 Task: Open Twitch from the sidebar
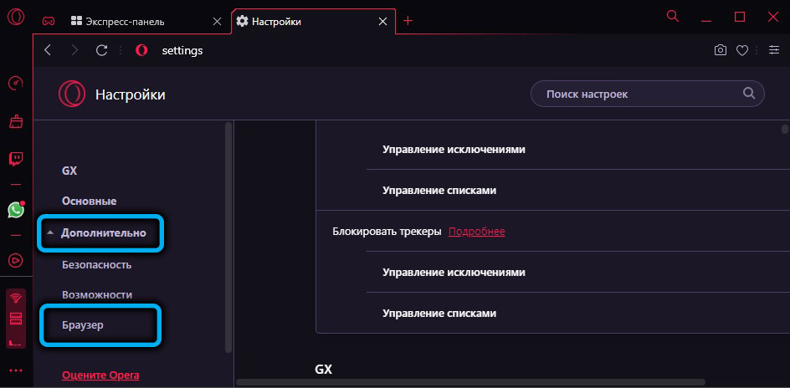click(15, 159)
